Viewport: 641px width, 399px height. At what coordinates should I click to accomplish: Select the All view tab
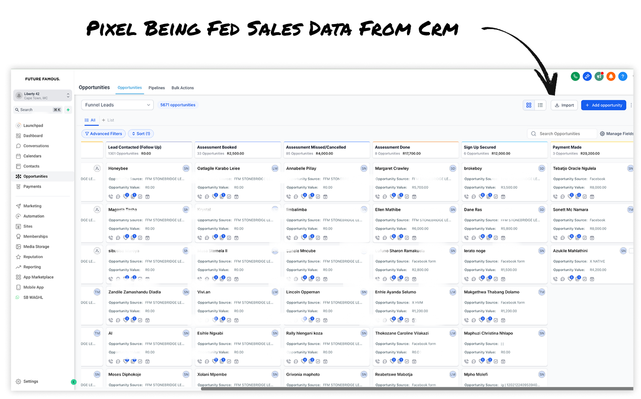90,120
